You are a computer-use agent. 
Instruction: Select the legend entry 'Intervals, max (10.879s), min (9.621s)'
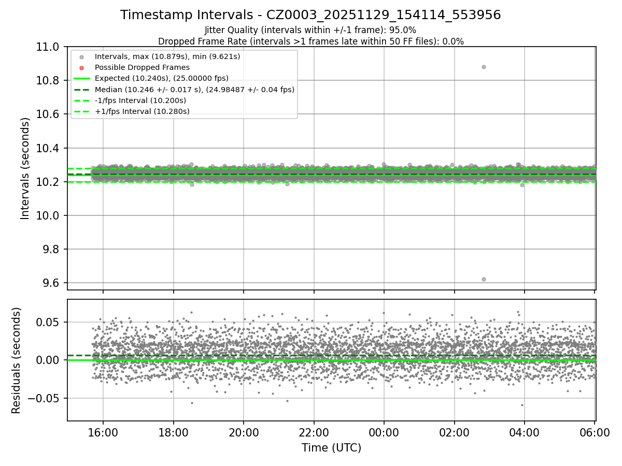pyautogui.click(x=167, y=56)
